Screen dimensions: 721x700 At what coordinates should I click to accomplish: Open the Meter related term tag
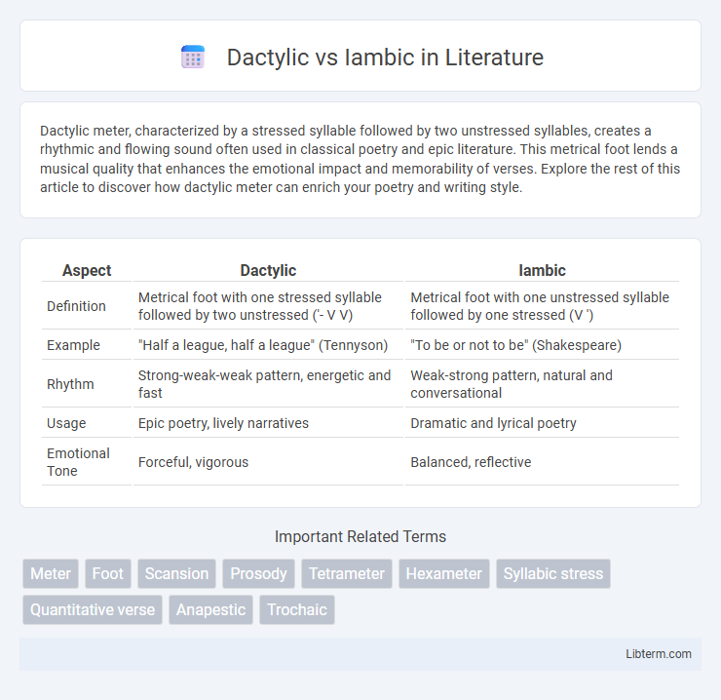pos(51,573)
